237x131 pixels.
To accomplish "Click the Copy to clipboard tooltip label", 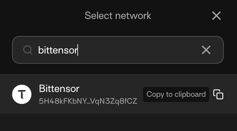I will [176, 94].
